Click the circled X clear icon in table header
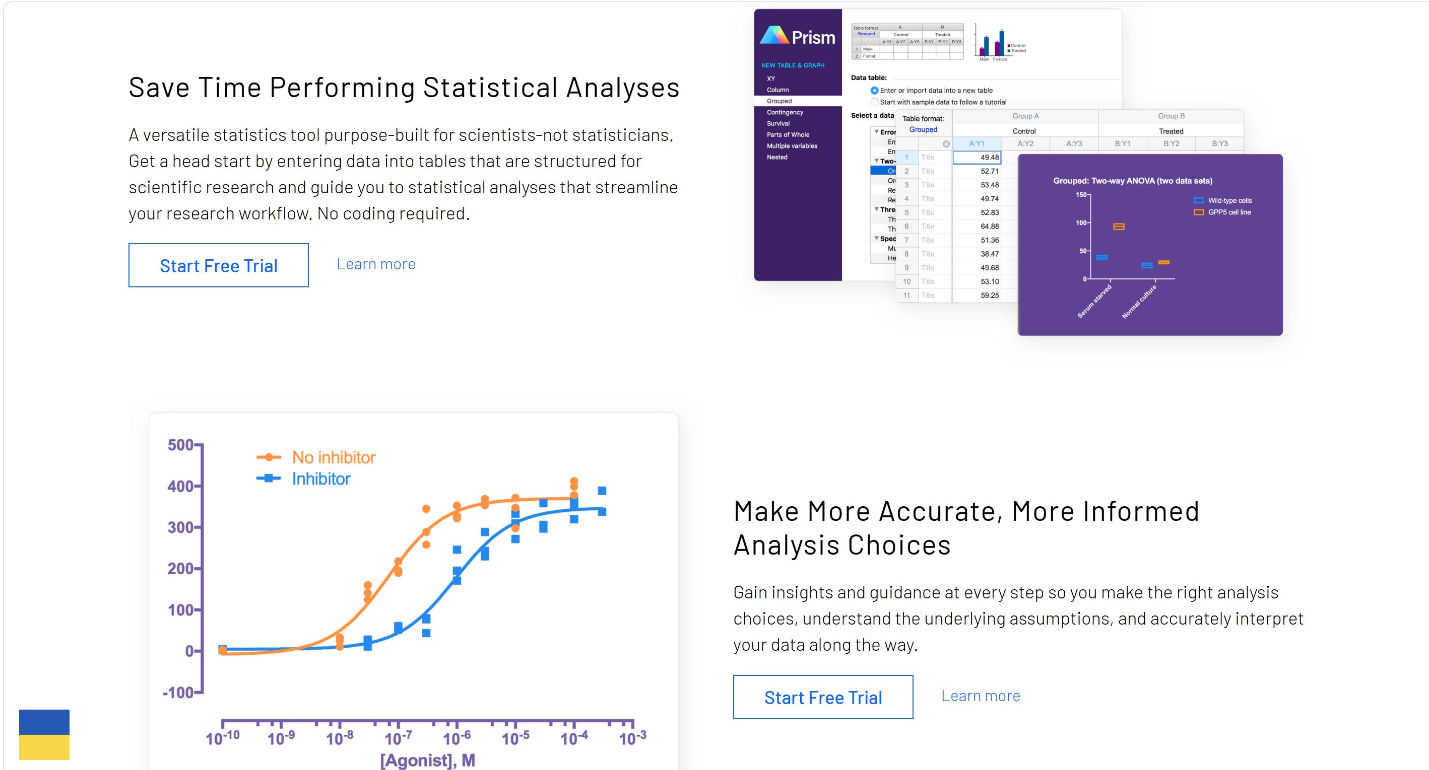The image size is (1429, 770). coord(946,144)
